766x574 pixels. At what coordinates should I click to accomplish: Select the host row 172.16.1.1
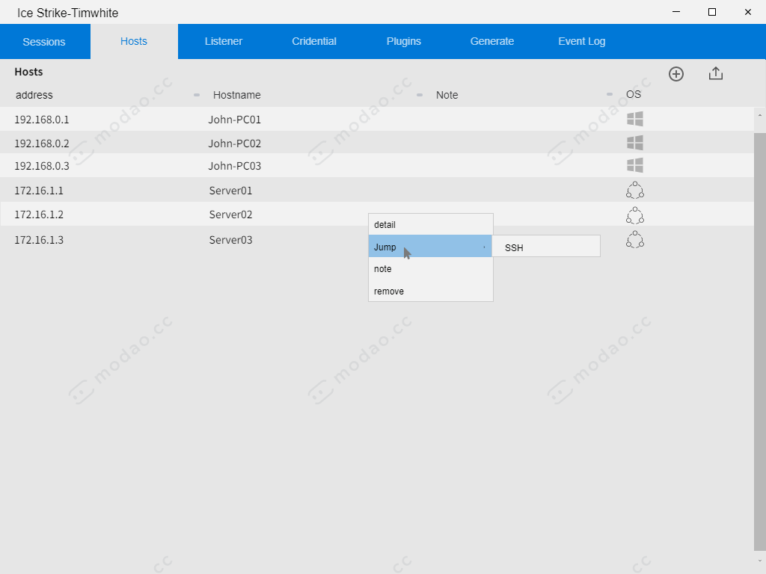click(x=150, y=191)
